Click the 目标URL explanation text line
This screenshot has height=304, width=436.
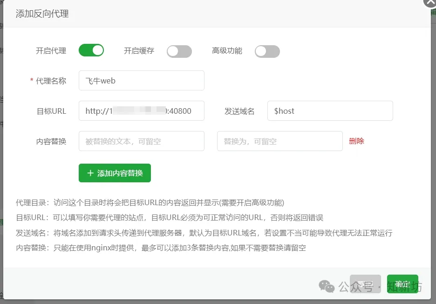point(170,217)
